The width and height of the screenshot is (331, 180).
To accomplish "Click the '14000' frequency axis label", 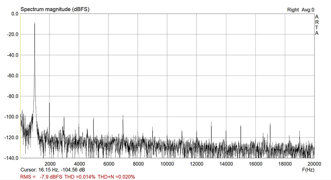I will (x=226, y=164).
